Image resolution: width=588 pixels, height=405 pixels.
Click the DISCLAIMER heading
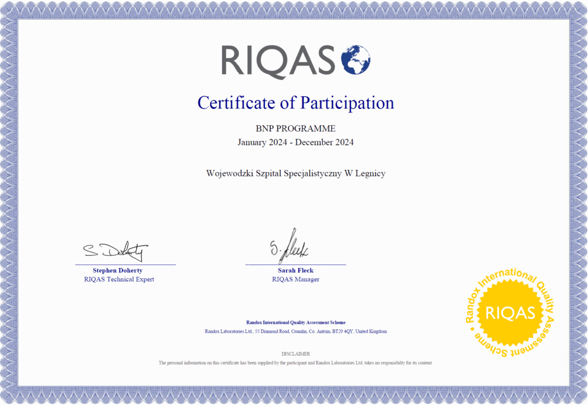[x=295, y=354]
